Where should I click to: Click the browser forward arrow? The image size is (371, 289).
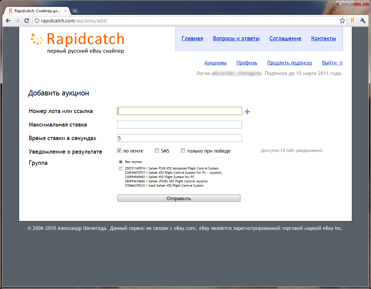coord(17,21)
